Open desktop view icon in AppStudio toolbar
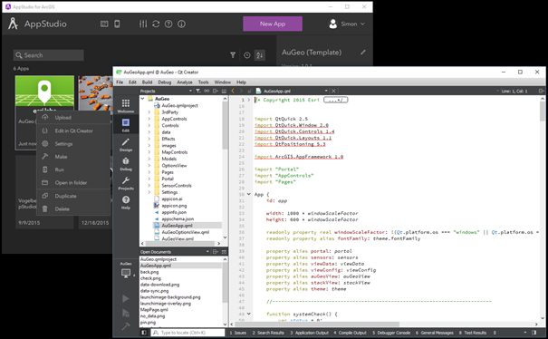Viewport: 548px width, 339px height. point(104,24)
